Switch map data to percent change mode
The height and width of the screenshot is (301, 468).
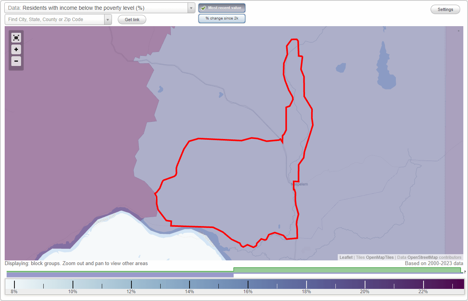[x=222, y=18]
